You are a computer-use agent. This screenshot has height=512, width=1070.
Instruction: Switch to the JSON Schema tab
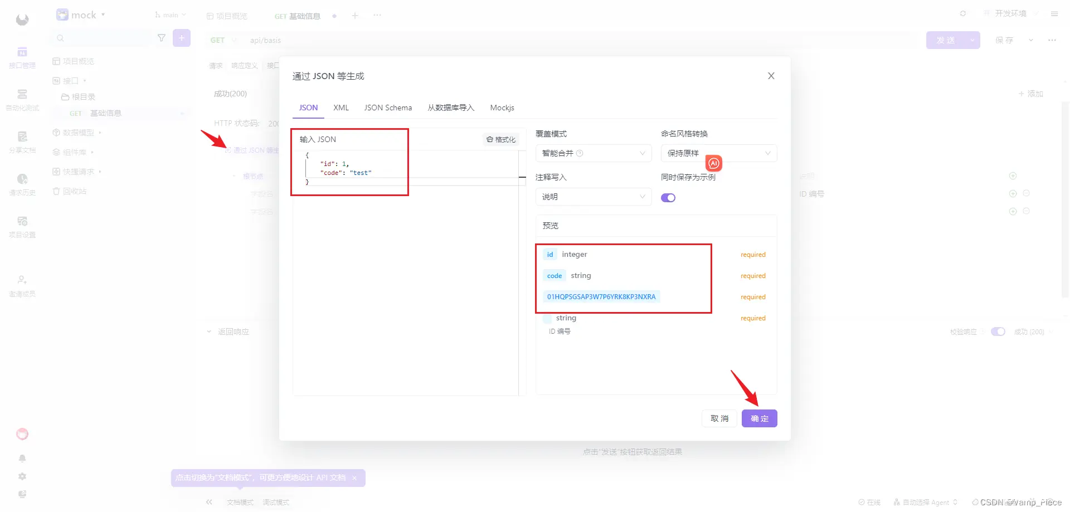tap(388, 108)
